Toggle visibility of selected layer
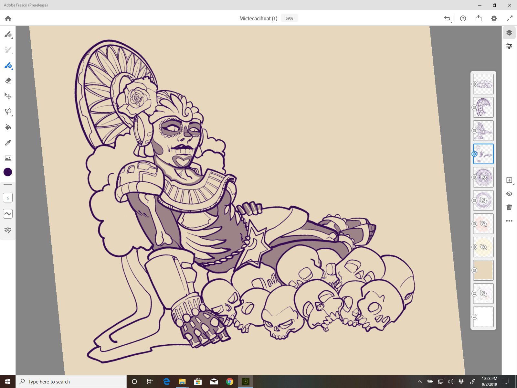The image size is (517, 388). click(x=509, y=194)
